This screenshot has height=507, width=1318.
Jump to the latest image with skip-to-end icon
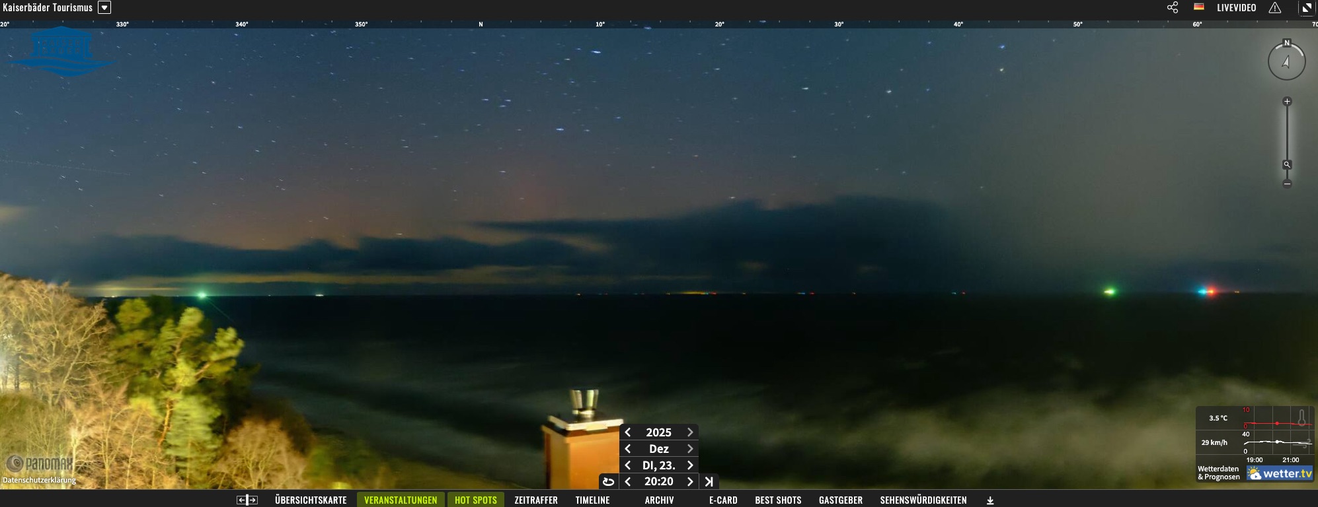tap(709, 482)
